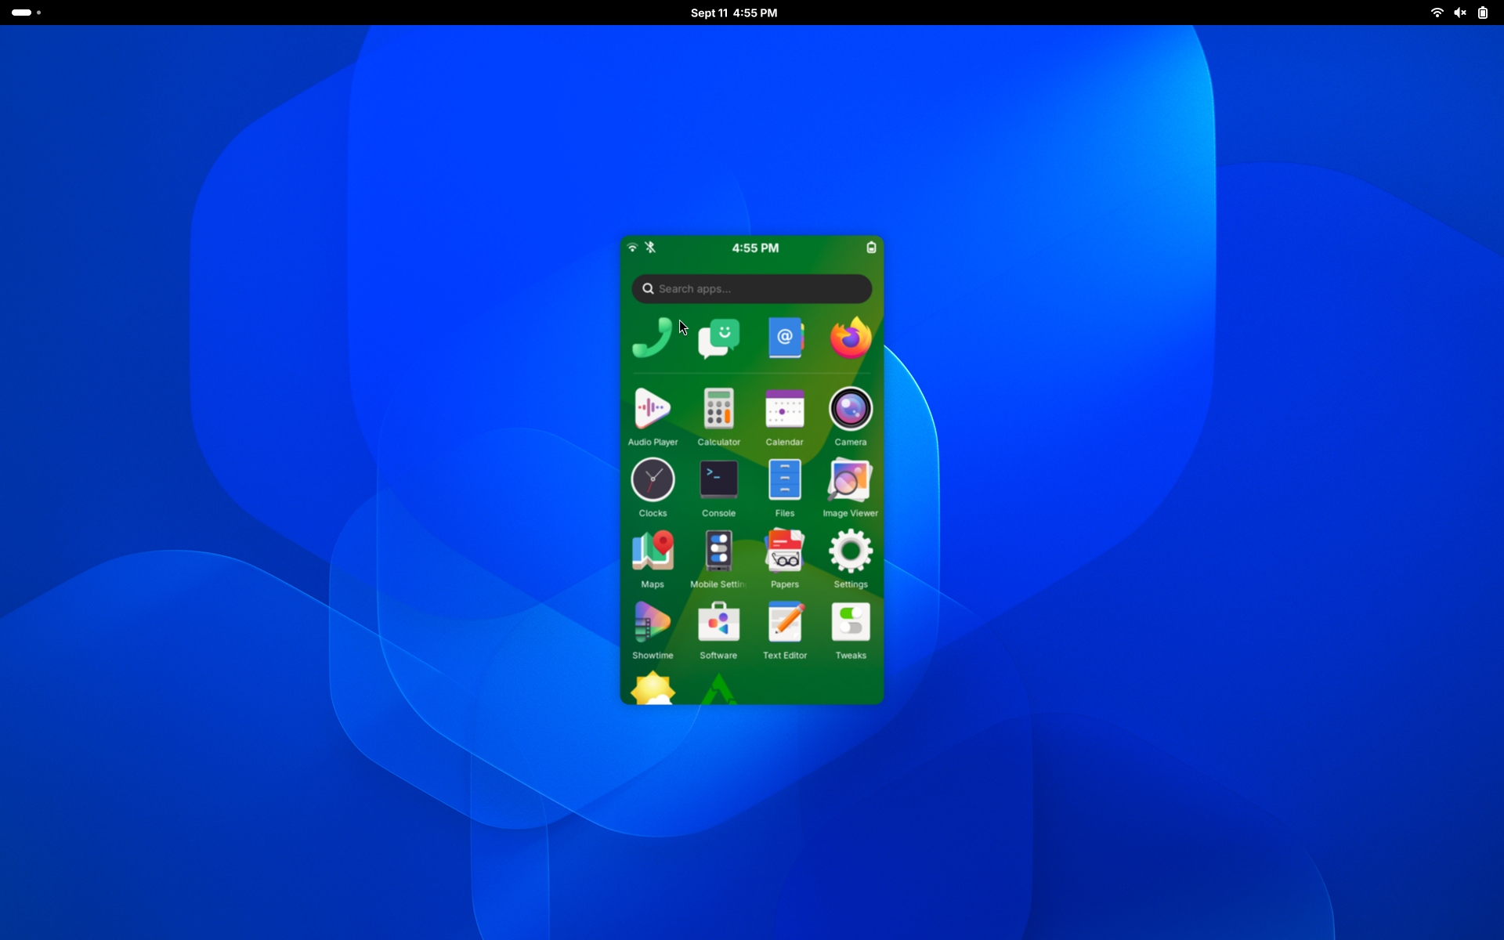Viewport: 1504px width, 940px height.
Task: Start the Camera app
Action: coord(851,409)
